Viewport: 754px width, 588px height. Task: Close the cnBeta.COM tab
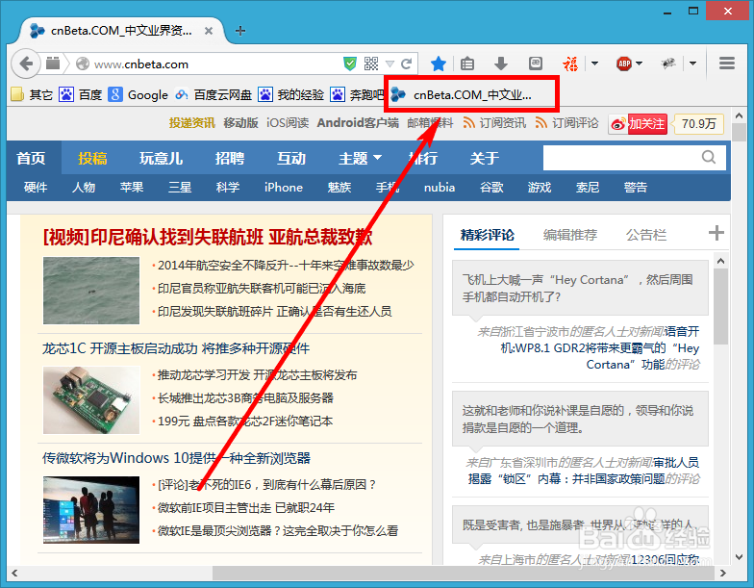coord(209,31)
